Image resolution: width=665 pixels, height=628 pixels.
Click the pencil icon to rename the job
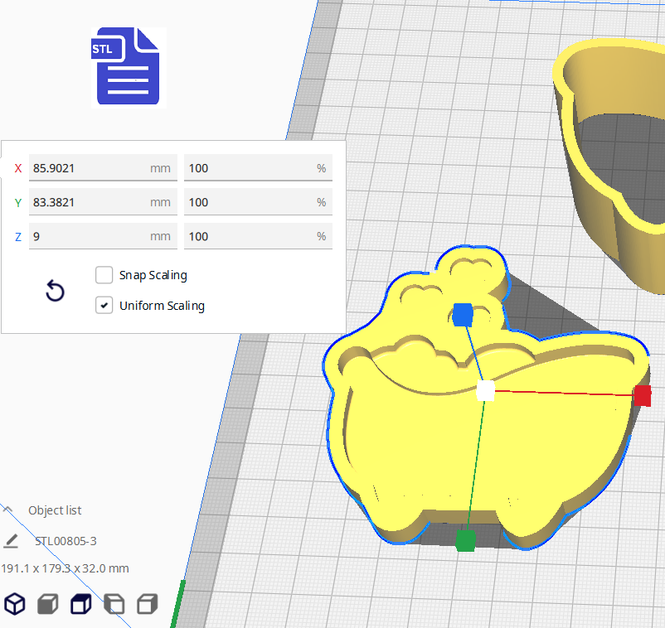(11, 541)
